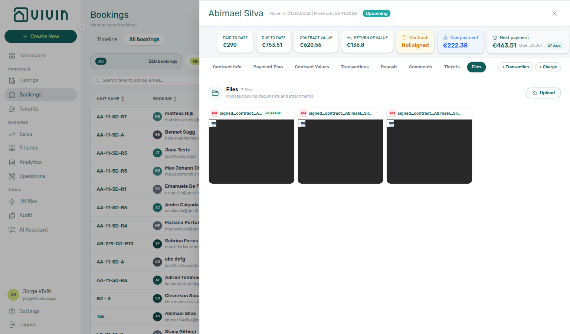Switch to Timeline view
570x334 pixels.
click(107, 39)
